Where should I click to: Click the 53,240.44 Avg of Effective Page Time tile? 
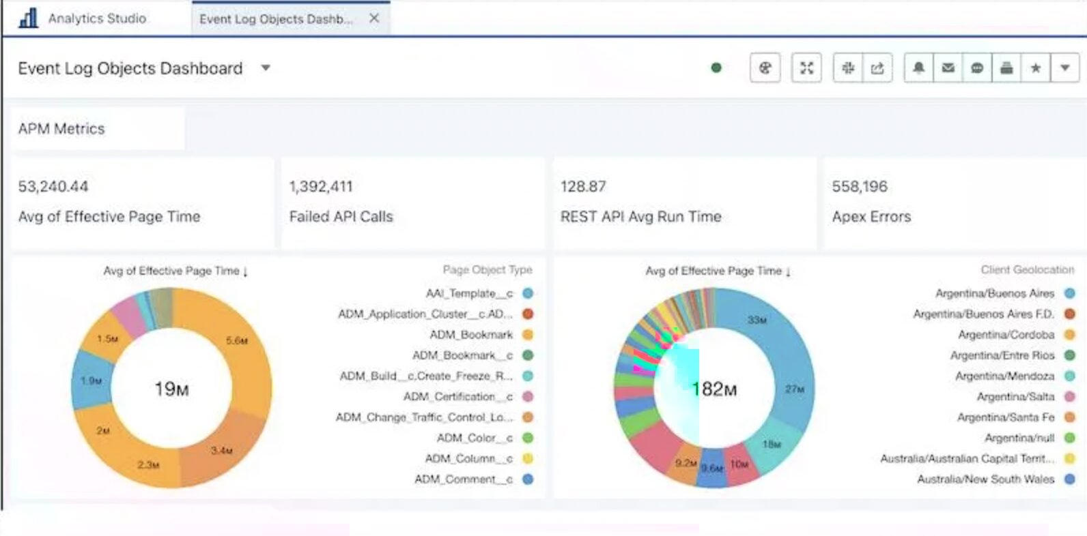coord(143,203)
